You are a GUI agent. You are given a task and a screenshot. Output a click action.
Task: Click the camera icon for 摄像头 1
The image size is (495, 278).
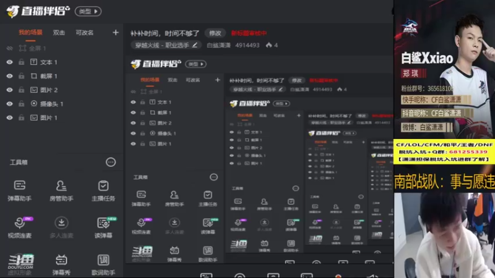tap(34, 104)
